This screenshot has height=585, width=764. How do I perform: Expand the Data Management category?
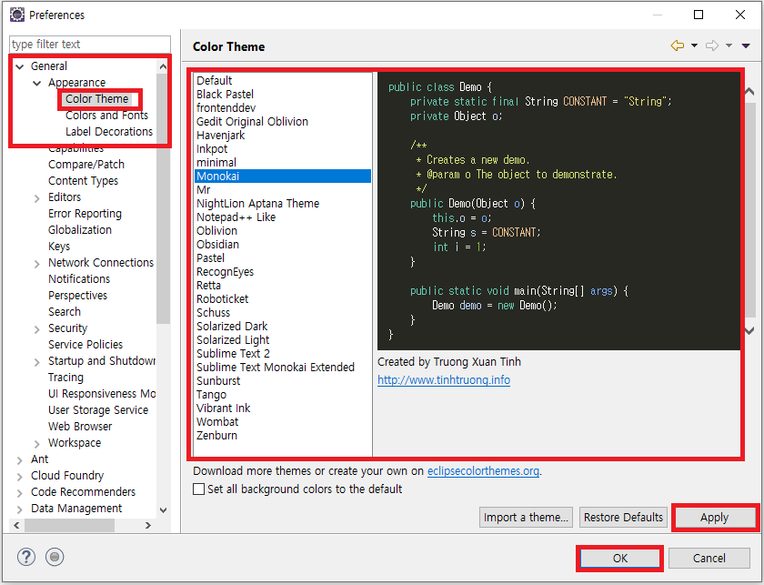click(x=19, y=509)
